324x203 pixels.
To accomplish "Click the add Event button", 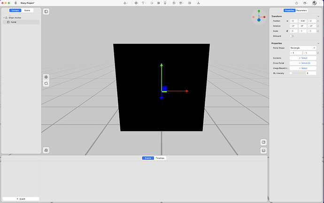I will pos(21,199).
